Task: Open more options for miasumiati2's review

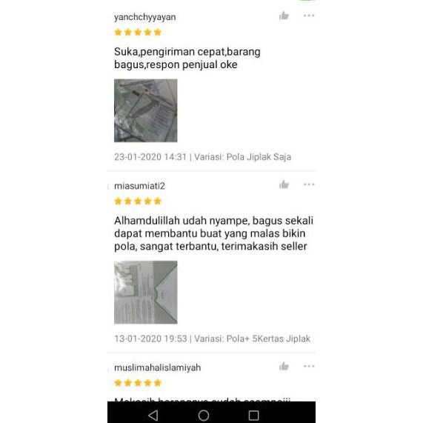Action: point(309,184)
